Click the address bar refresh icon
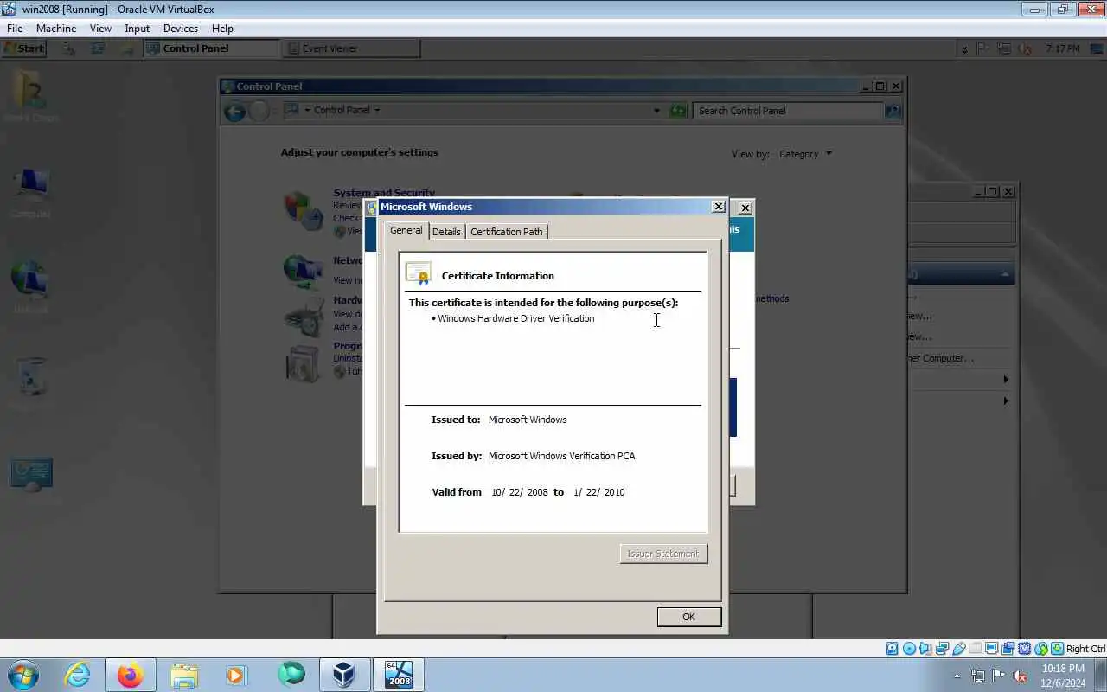1107x692 pixels. [678, 111]
